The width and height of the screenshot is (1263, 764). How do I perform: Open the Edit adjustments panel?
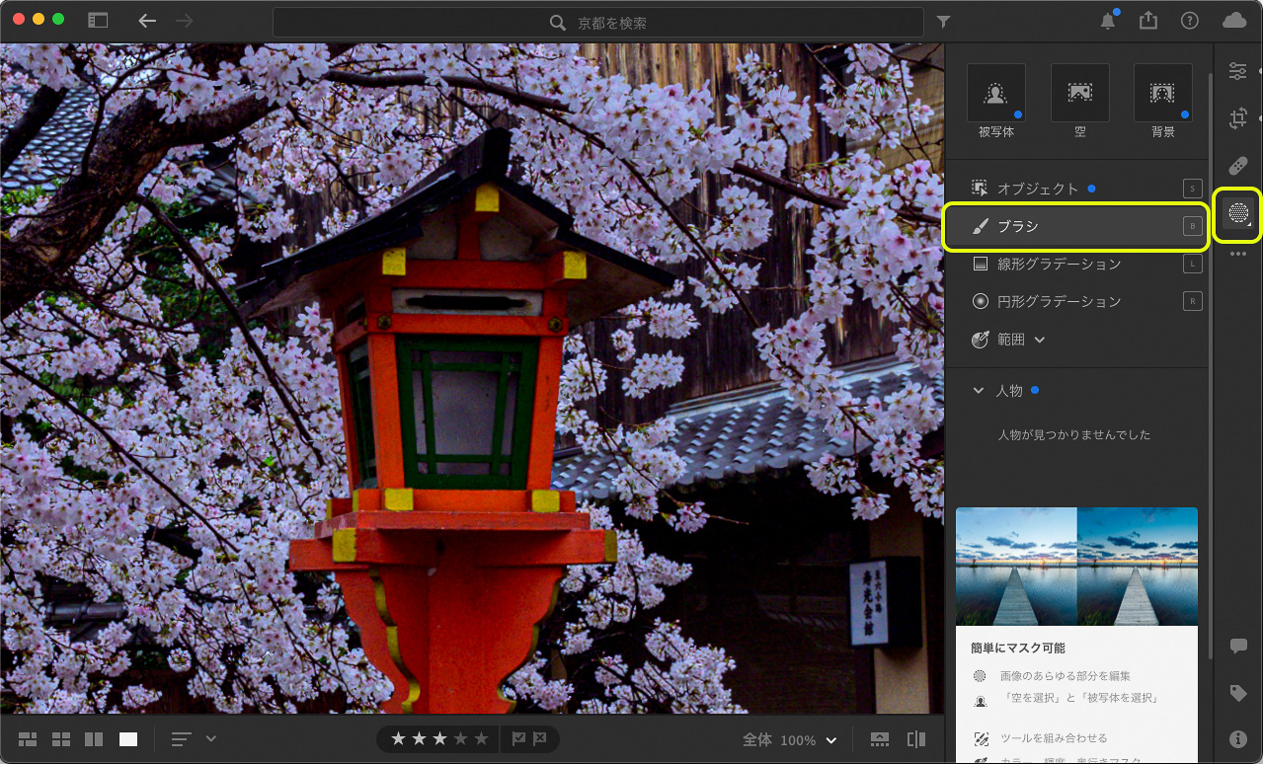tap(1237, 71)
